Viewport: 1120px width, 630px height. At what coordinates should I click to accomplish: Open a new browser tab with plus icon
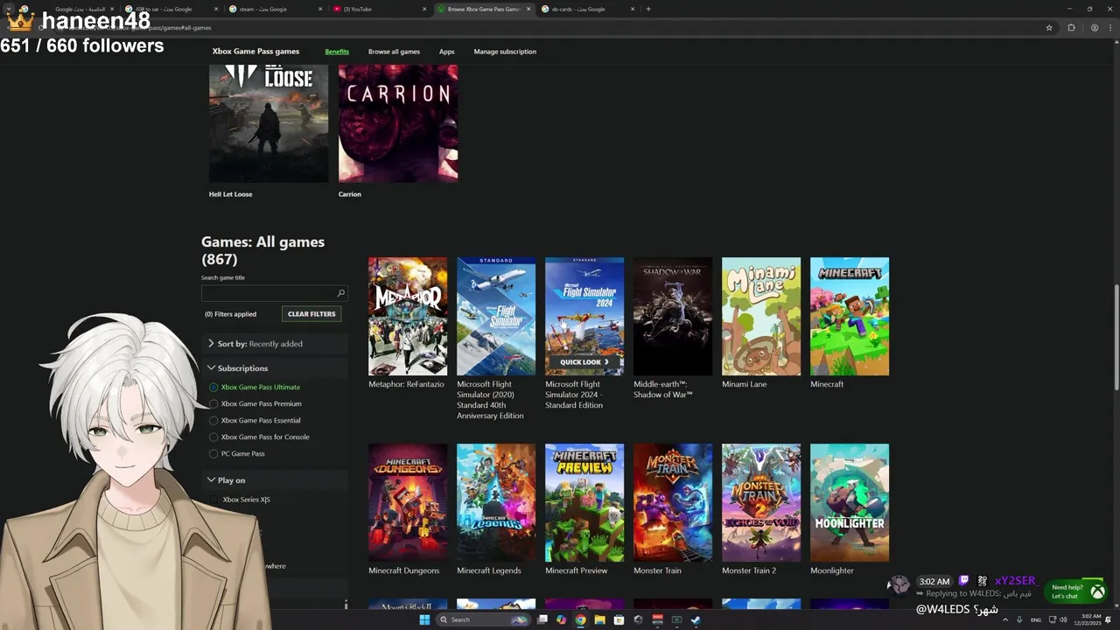pyautogui.click(x=648, y=9)
